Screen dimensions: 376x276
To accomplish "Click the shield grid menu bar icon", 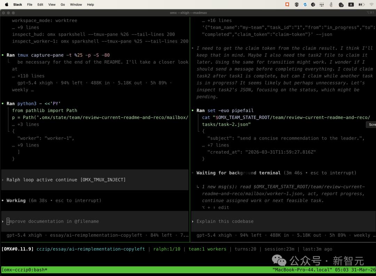I will click(297, 5).
